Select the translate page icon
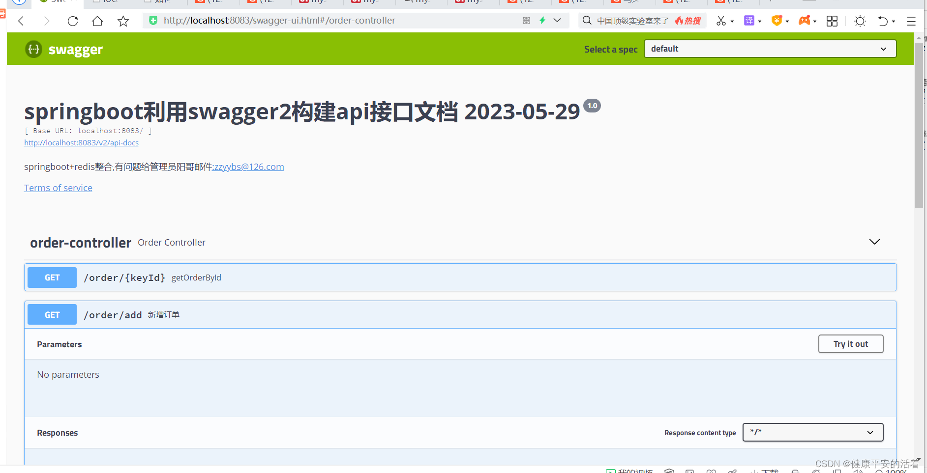 749,21
